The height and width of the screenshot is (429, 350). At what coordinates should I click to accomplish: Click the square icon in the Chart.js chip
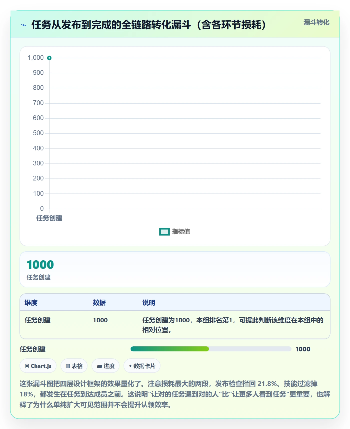(x=27, y=366)
